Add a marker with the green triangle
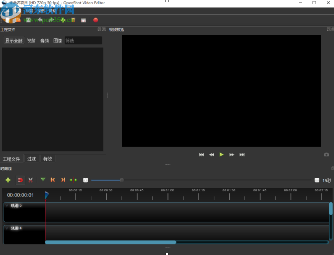 [43, 180]
